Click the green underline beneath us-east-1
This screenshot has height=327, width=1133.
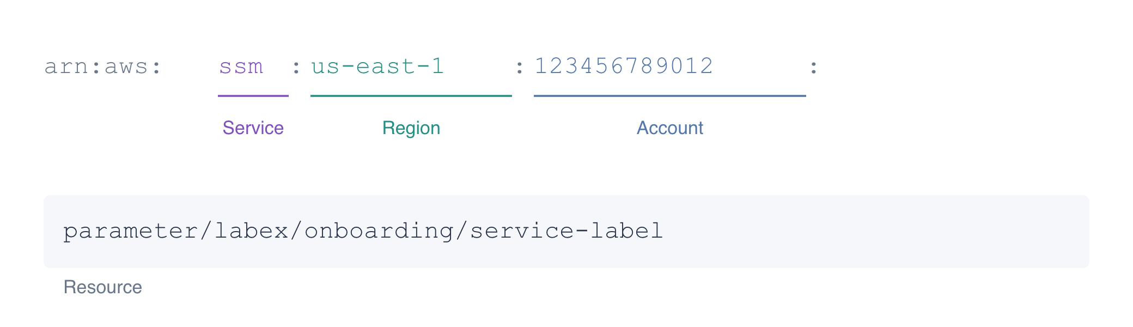[411, 96]
